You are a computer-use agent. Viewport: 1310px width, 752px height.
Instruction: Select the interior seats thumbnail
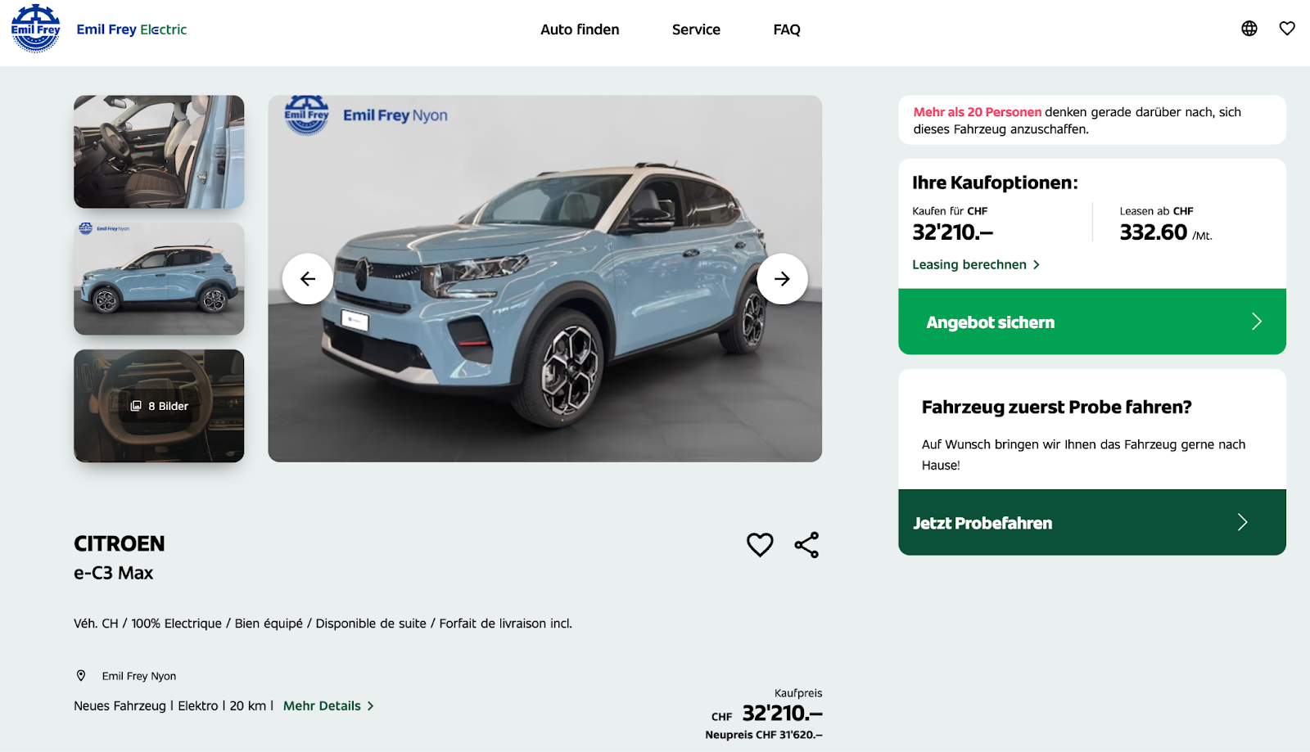pos(159,151)
